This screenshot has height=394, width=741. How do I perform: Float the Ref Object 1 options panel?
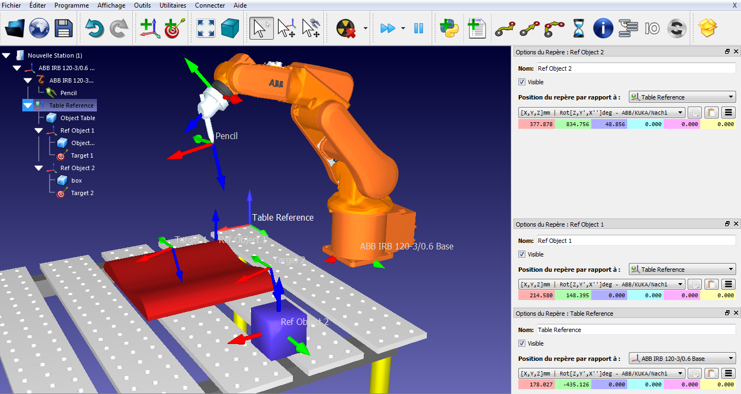pos(727,224)
